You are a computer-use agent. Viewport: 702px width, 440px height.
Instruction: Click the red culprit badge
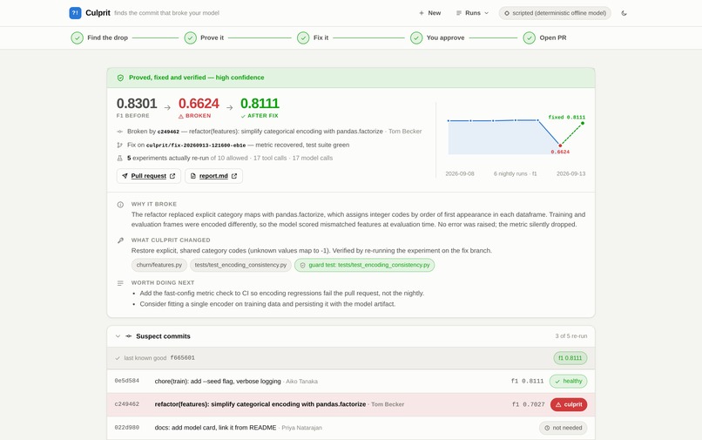coord(569,404)
